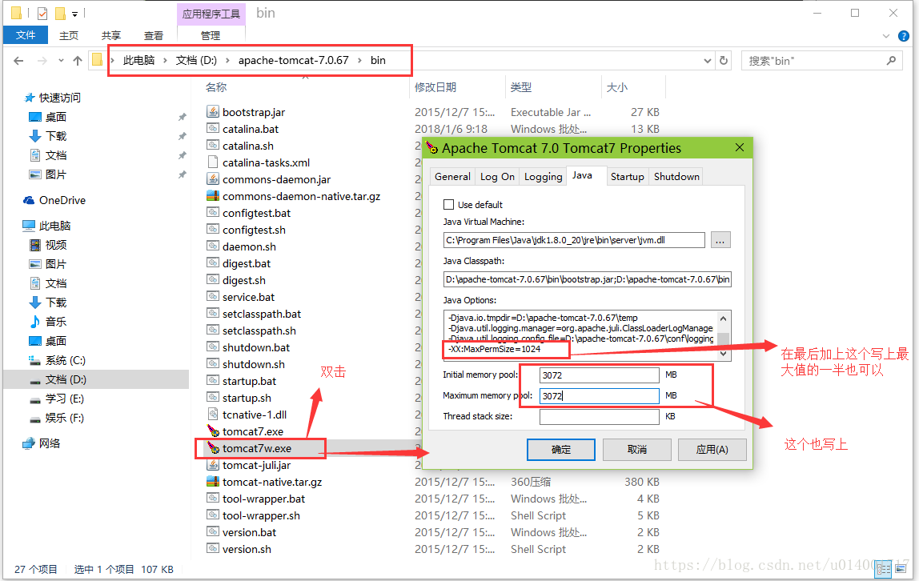Click the quick access properties checkmark icon

(42, 13)
